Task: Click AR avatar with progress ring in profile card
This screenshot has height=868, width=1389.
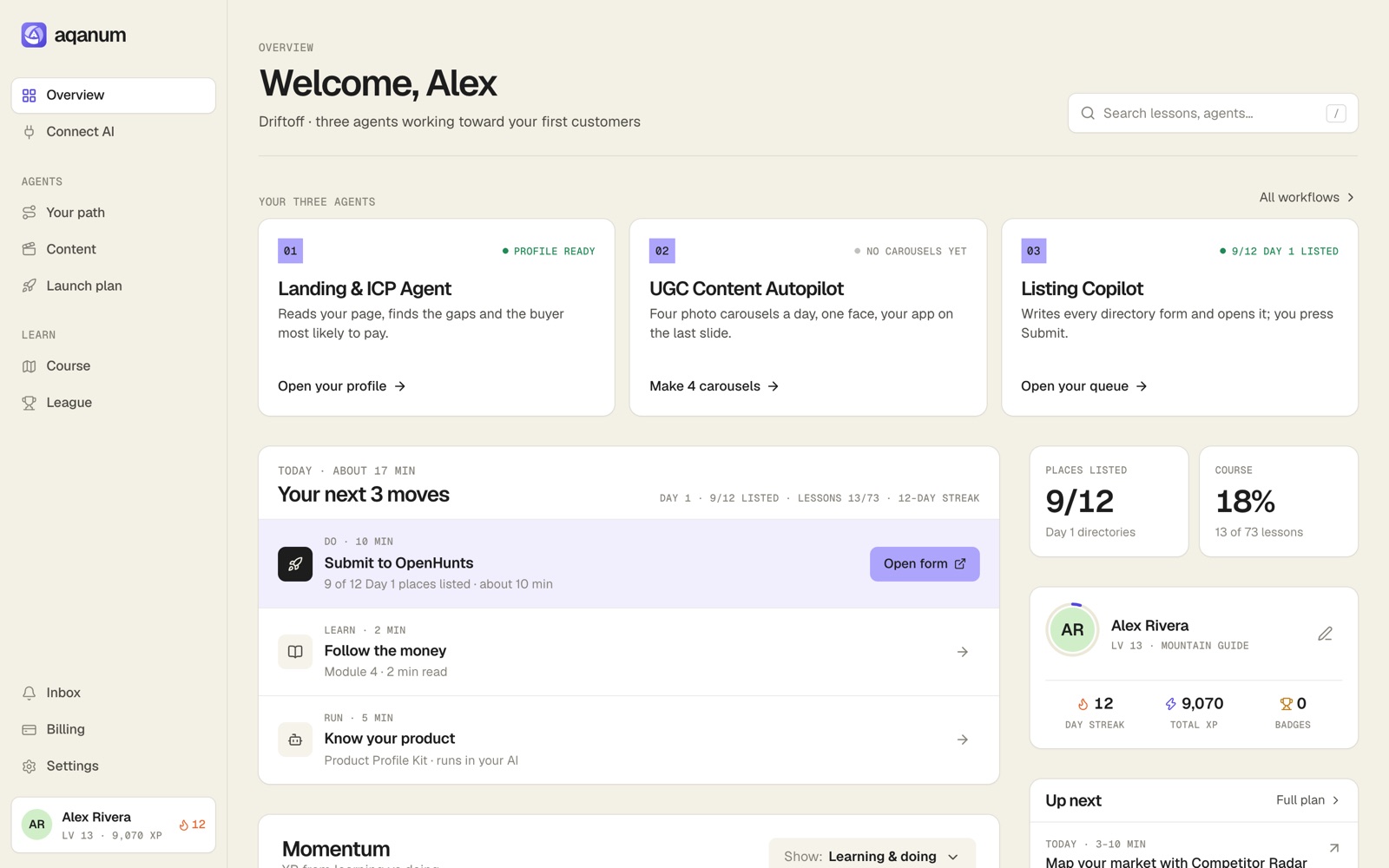Action: click(x=1072, y=629)
